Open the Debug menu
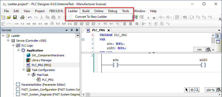The height and width of the screenshot is (97, 222). click(113, 11)
